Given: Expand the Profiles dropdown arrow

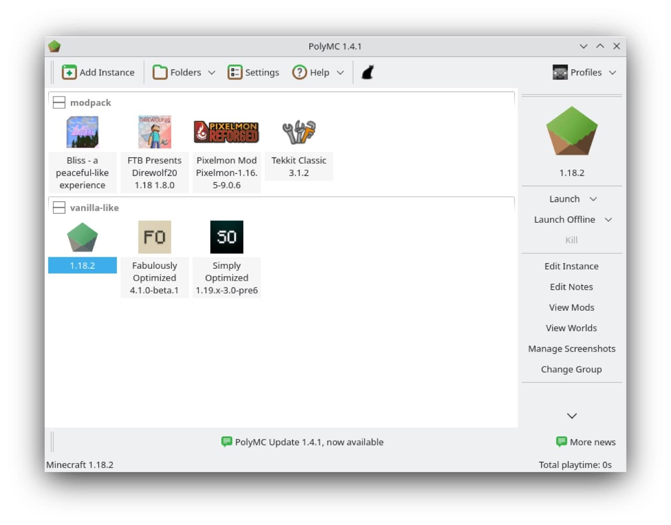Looking at the screenshot, I should click(x=613, y=73).
